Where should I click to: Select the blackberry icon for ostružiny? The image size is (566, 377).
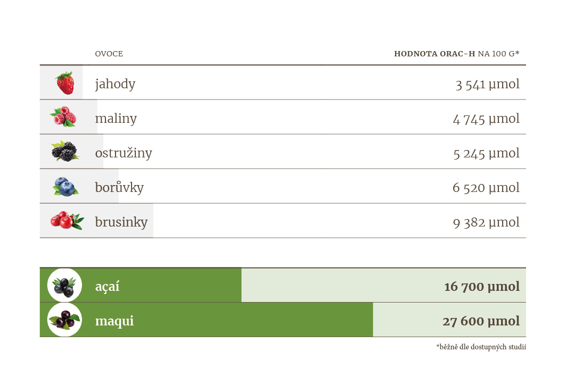[64, 151]
